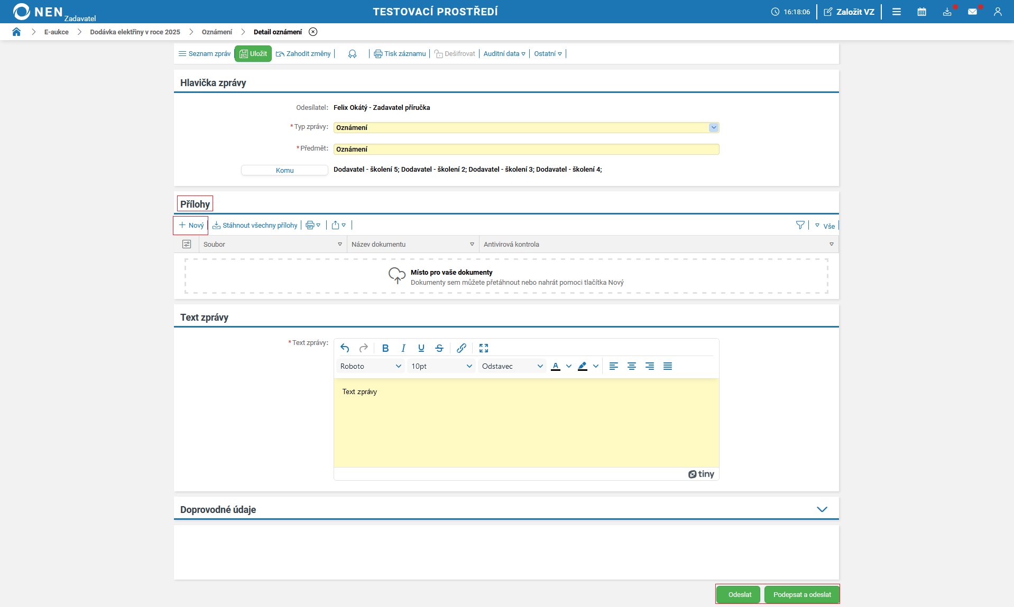Expand the Doprovodné údaje section
1014x607 pixels.
[822, 509]
